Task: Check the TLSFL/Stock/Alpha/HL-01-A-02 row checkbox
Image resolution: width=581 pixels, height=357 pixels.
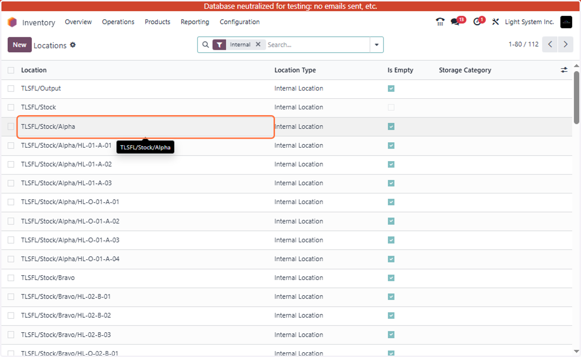Action: pos(11,164)
